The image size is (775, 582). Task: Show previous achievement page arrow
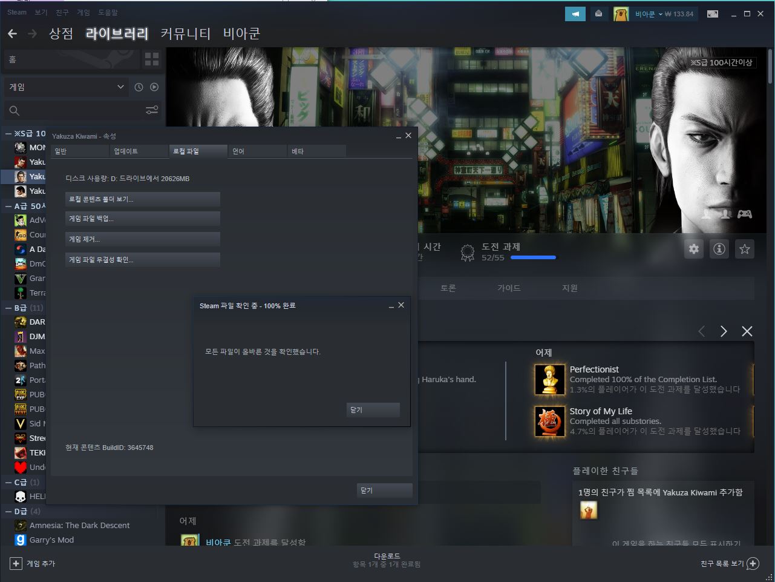[x=702, y=331]
